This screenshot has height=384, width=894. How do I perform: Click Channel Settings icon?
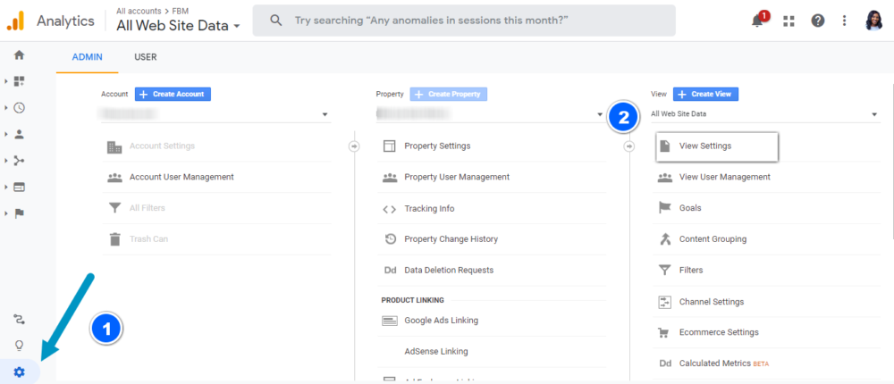click(x=665, y=301)
